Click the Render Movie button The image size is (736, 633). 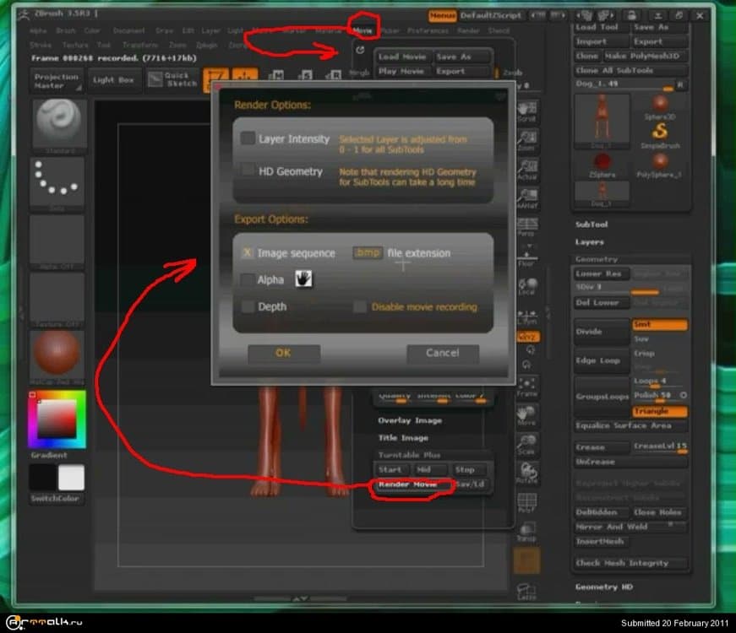(409, 485)
